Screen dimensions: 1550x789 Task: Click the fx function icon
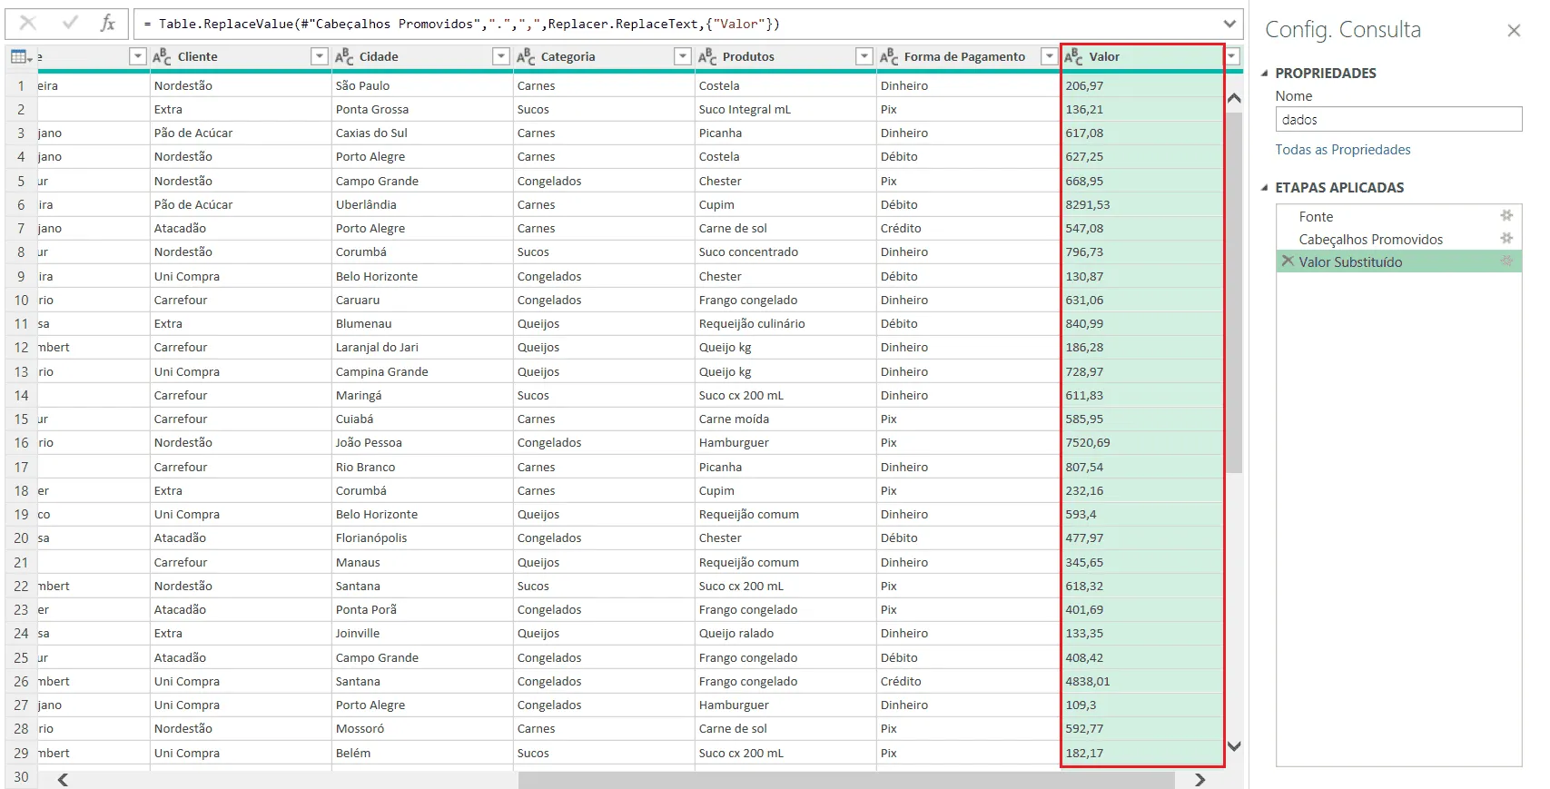(x=108, y=24)
